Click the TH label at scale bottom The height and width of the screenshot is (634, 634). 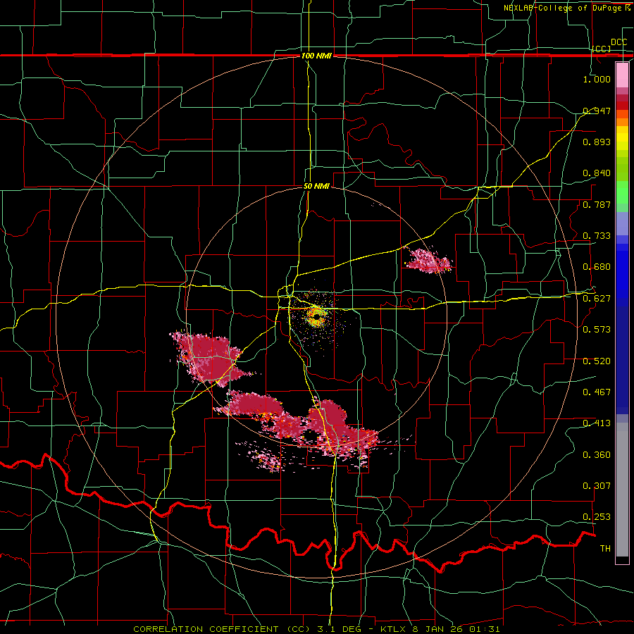[x=605, y=549]
